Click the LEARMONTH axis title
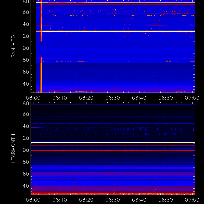Screen dimensions: 204x204 point(14,148)
